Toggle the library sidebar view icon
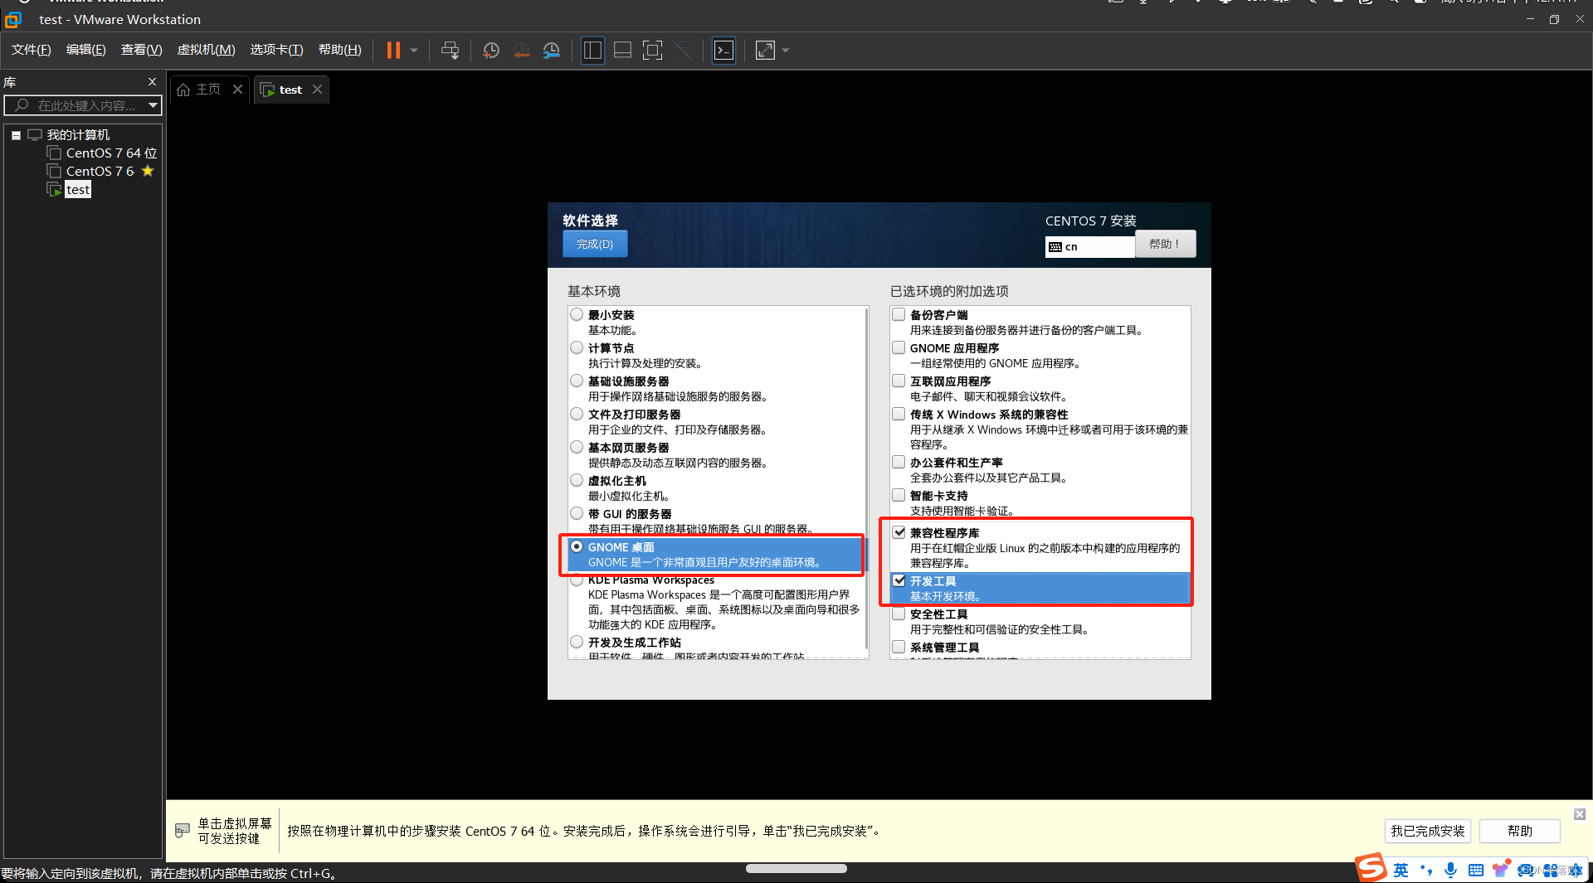 pos(592,51)
